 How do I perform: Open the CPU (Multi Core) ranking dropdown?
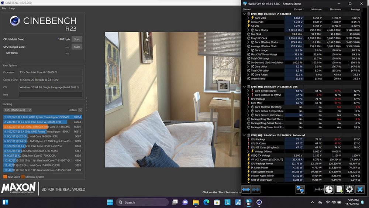coord(17,110)
